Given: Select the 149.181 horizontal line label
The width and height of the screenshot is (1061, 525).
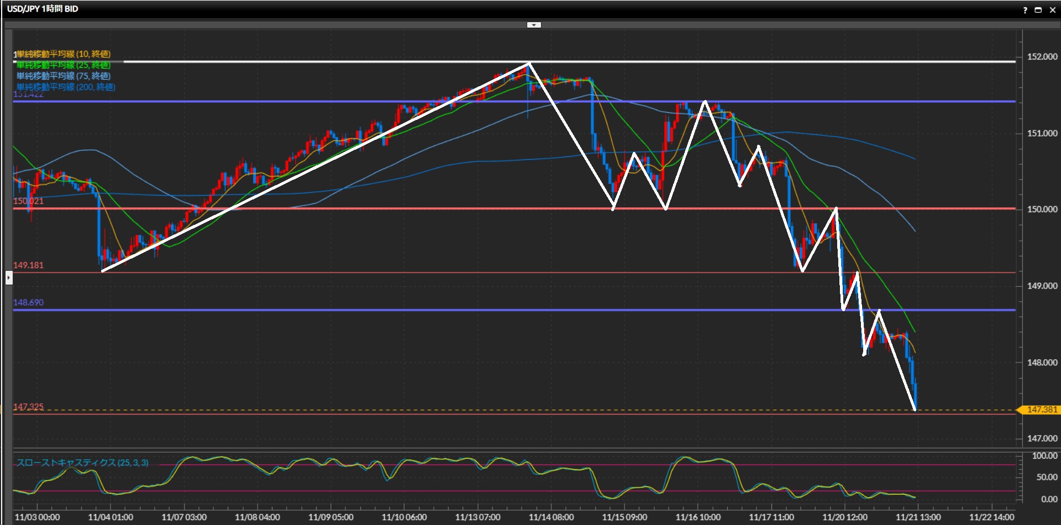Looking at the screenshot, I should [28, 265].
